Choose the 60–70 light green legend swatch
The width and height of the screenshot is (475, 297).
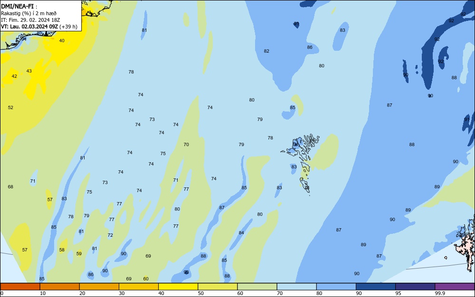[x=257, y=287]
